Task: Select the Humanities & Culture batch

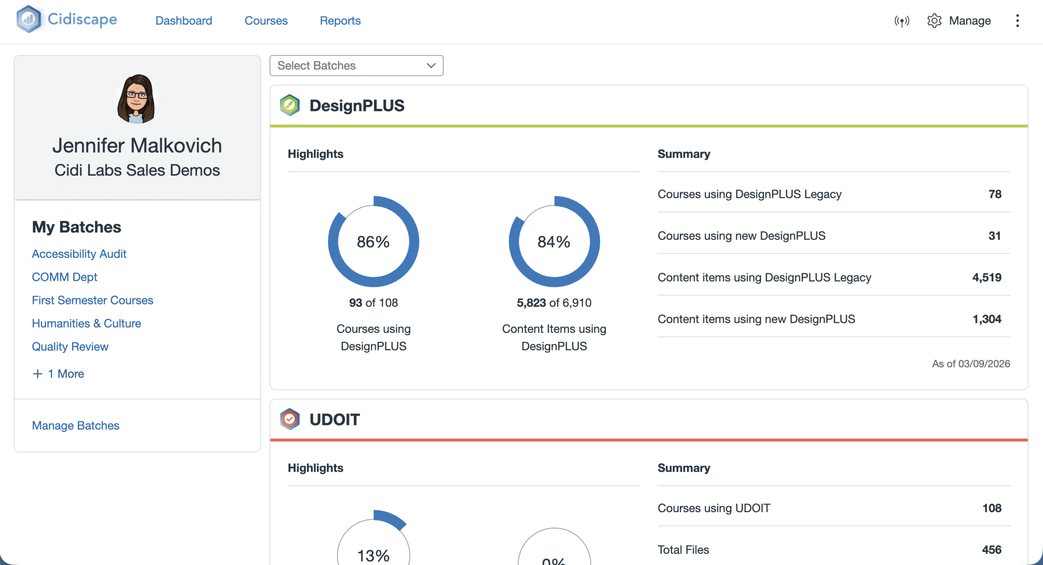Action: (86, 323)
